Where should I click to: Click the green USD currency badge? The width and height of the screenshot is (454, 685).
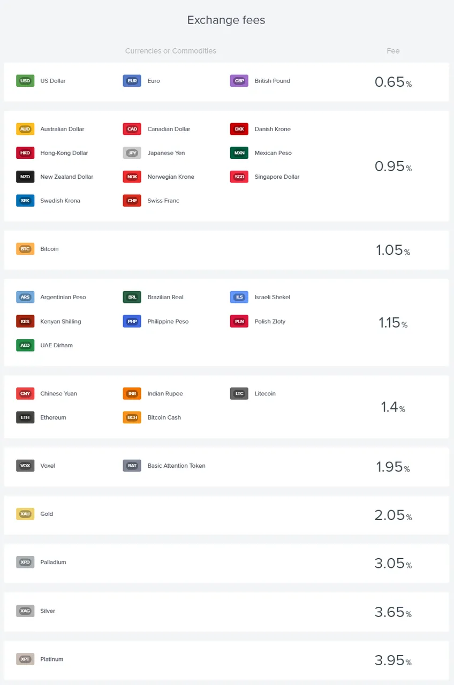coord(25,81)
